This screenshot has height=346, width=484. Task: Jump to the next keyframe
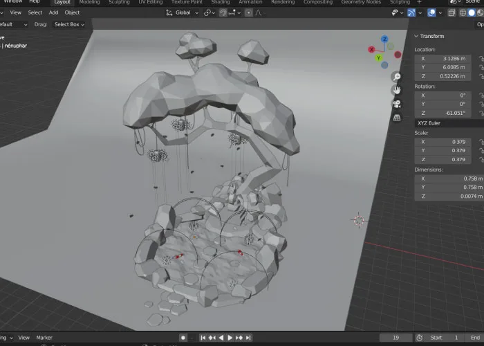tap(239, 338)
